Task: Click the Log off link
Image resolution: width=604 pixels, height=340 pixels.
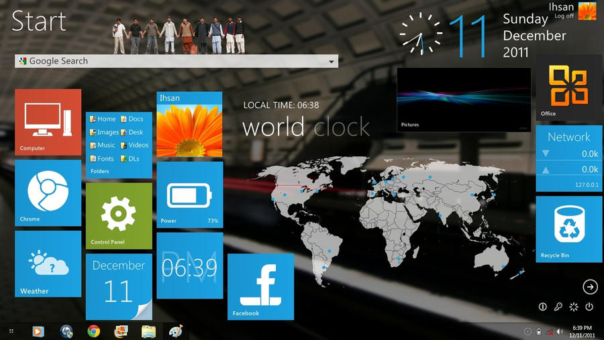Action: coord(564,16)
